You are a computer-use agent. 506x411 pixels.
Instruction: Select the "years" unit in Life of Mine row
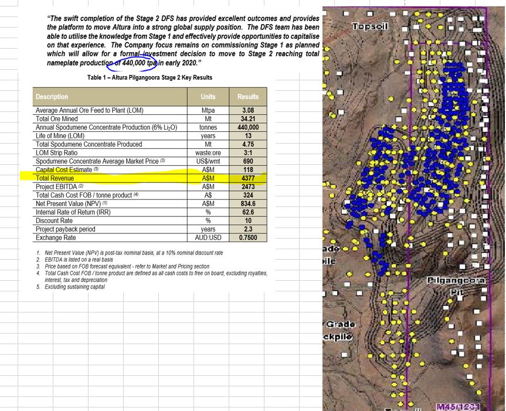[x=208, y=136]
